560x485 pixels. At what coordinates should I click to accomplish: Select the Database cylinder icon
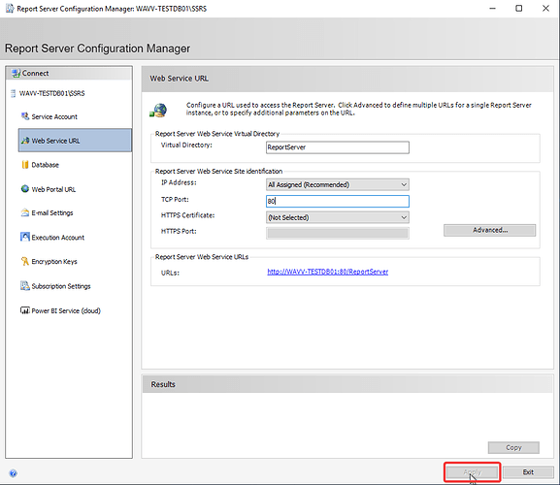tap(24, 165)
